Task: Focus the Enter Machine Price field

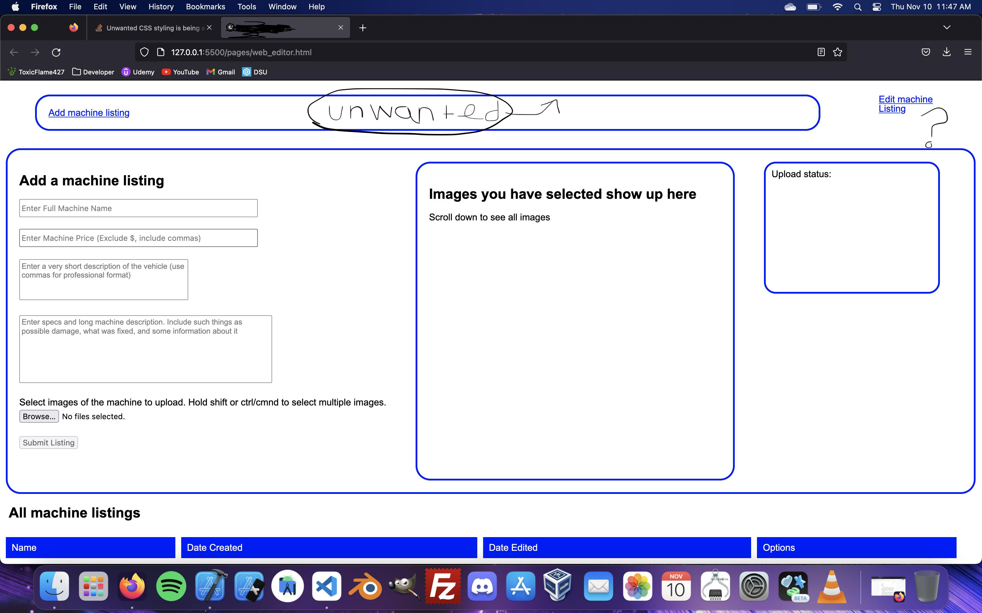Action: (138, 238)
